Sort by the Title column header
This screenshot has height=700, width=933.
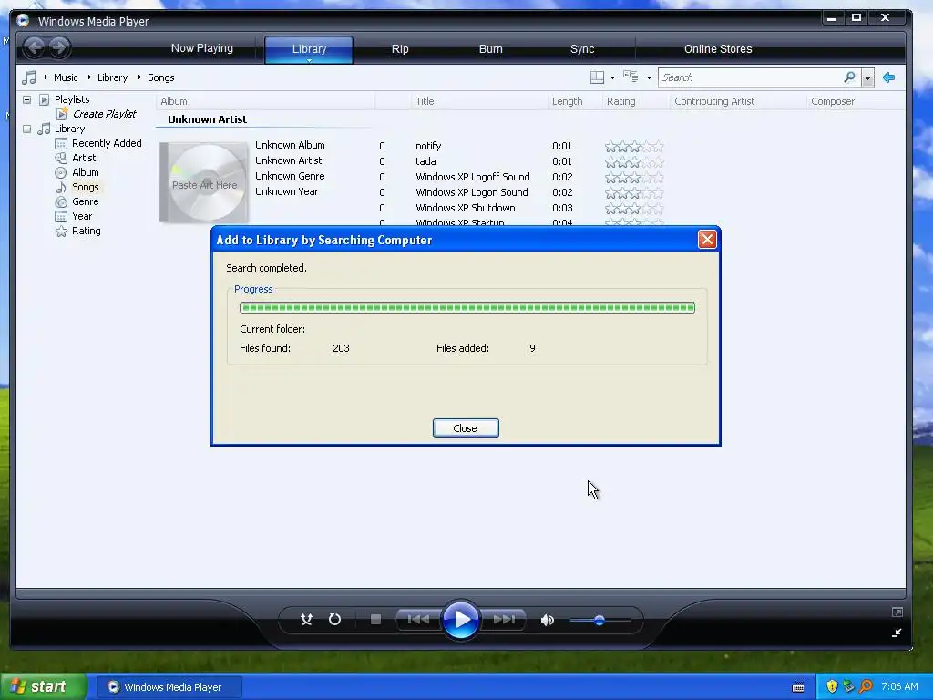point(479,101)
